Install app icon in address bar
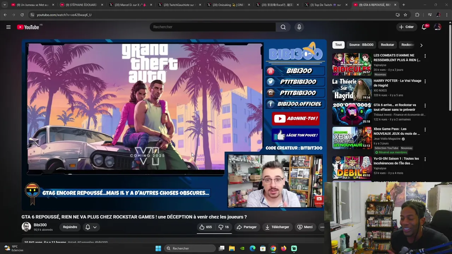Screen dimensions: 452x254 point(398,15)
